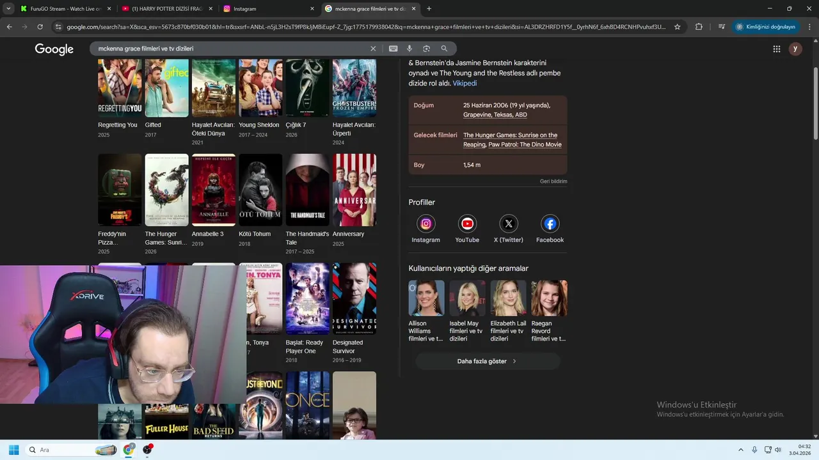The height and width of the screenshot is (460, 819).
Task: Click the taskbar microphone indicator
Action: point(754,450)
